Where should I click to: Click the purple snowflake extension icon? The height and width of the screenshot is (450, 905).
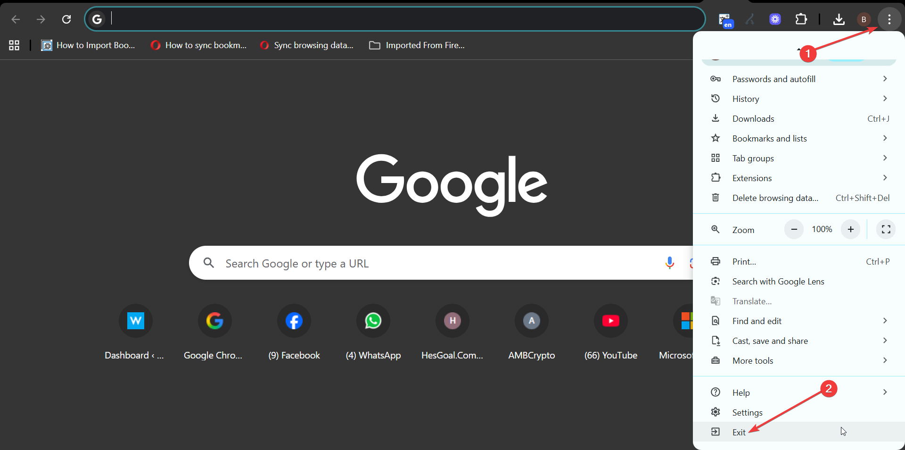point(775,19)
